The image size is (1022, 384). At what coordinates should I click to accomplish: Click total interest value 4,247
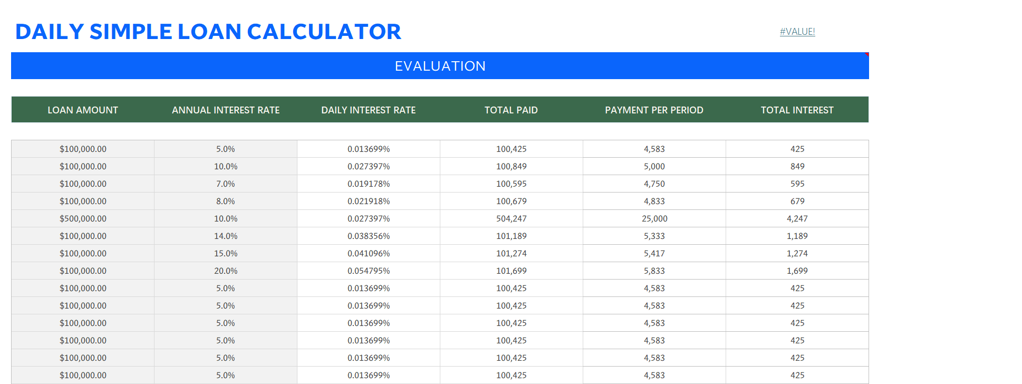coord(797,218)
